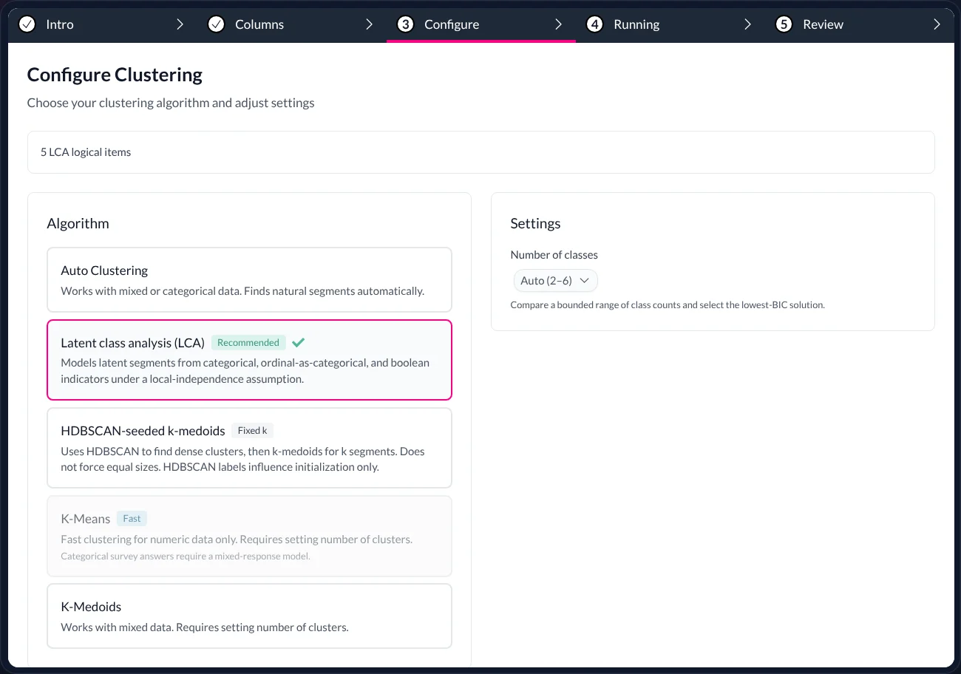Select the Latent class analysis (LCA) card
Viewport: 961px width, 674px height.
[249, 360]
